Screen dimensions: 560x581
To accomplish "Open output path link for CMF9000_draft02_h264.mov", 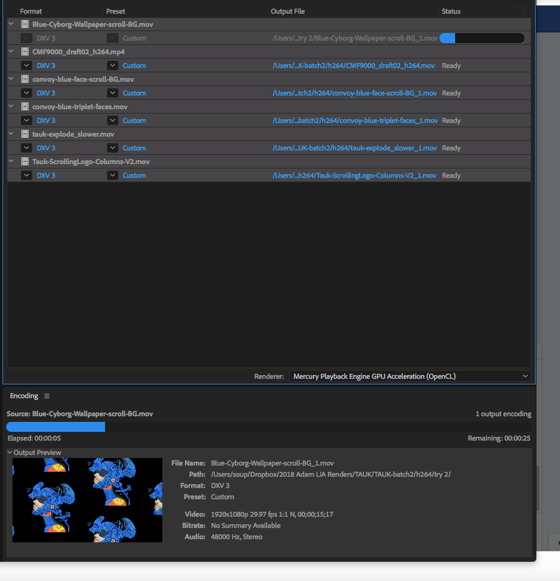I will (x=354, y=66).
